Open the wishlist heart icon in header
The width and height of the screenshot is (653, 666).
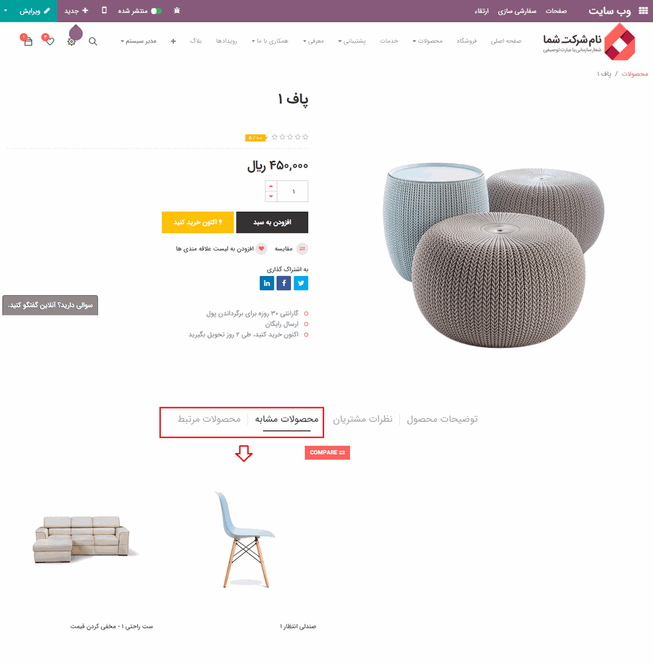click(x=49, y=40)
